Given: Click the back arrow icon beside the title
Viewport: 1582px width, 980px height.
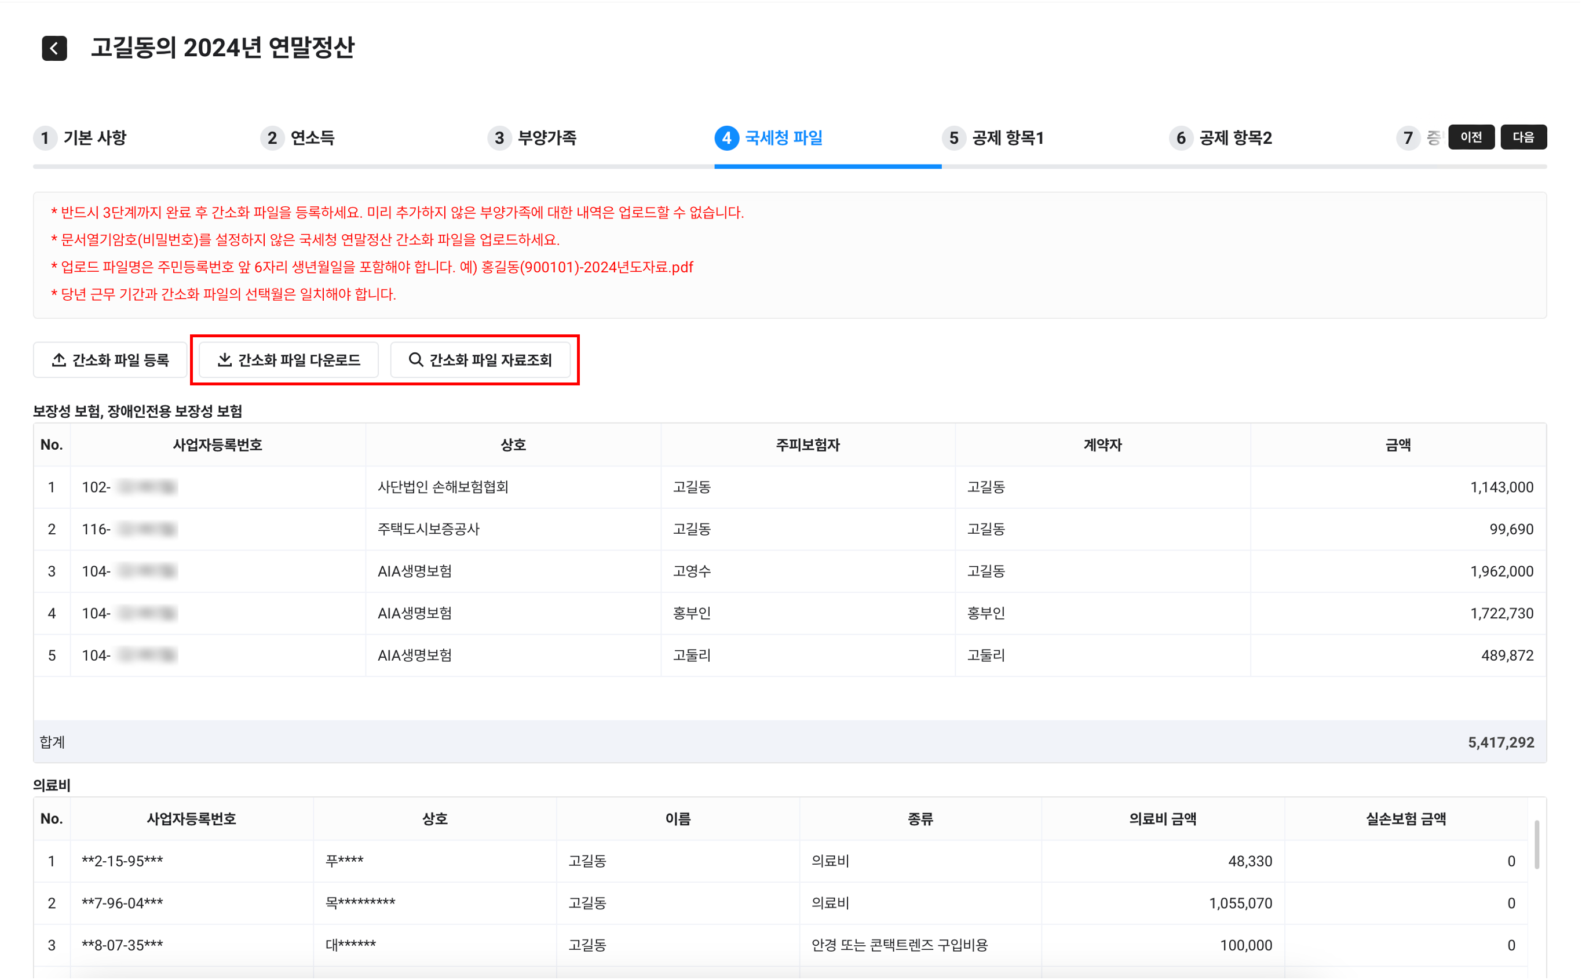Looking at the screenshot, I should (x=54, y=48).
